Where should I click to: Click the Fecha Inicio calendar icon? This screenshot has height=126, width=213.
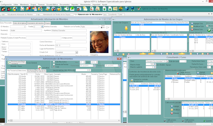[x=94, y=66]
